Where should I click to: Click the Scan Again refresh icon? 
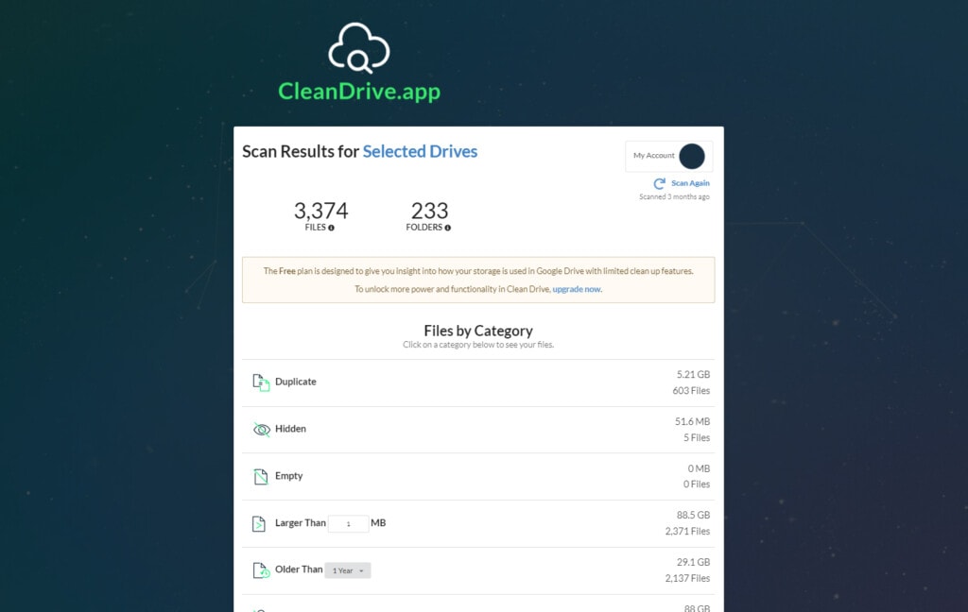(659, 183)
